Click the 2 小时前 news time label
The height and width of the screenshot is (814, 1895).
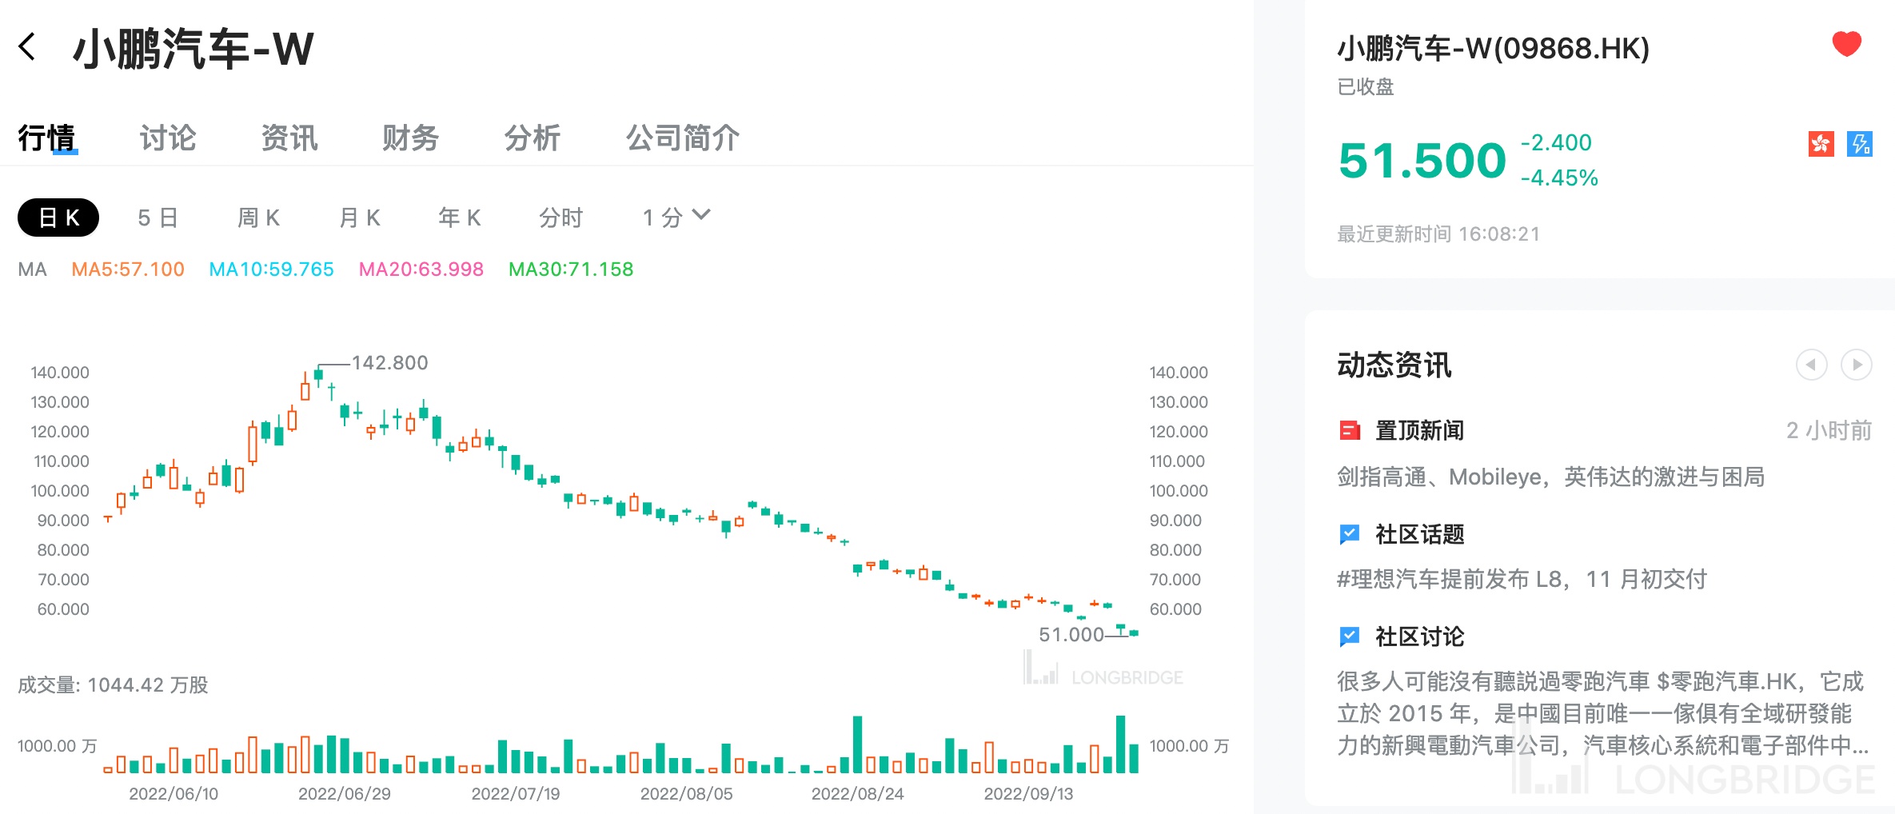(x=1829, y=431)
